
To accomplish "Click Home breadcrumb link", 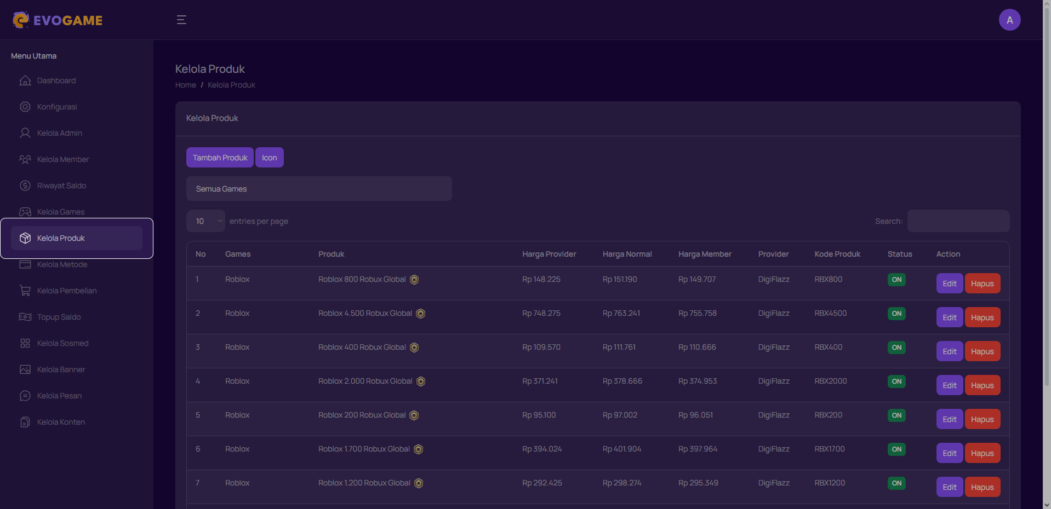I will tap(186, 85).
